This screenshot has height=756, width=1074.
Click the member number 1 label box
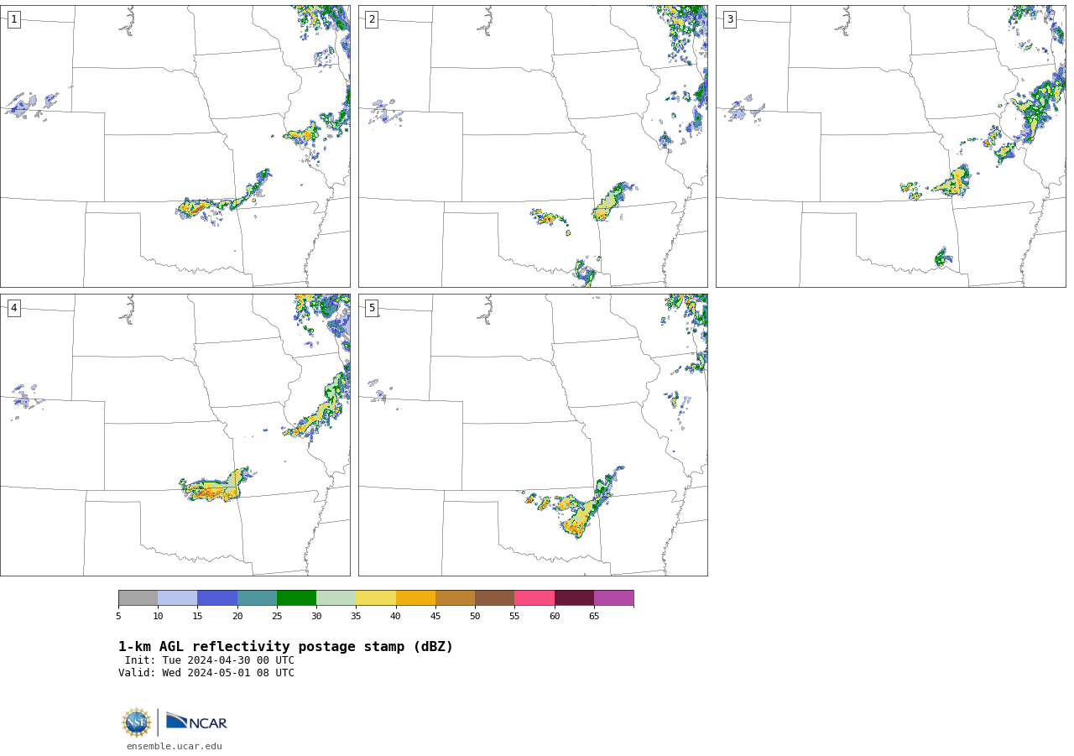[x=13, y=19]
